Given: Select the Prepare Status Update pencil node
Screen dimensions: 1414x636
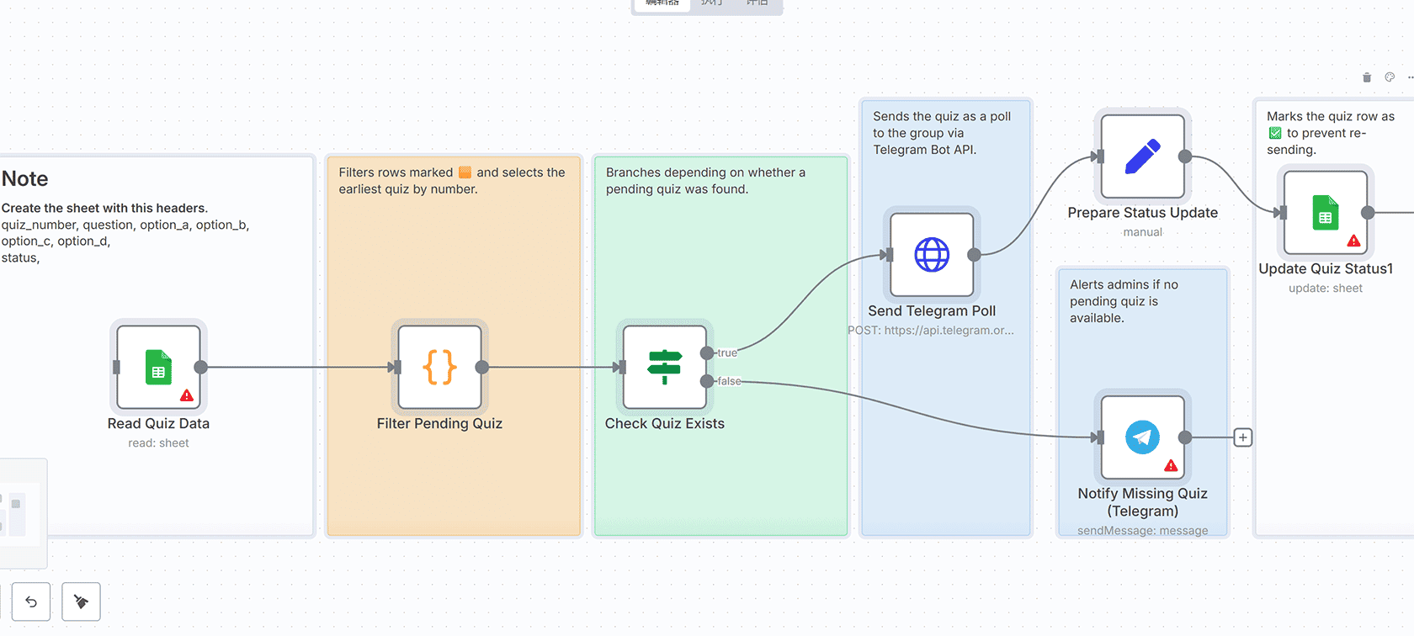Looking at the screenshot, I should (1142, 156).
